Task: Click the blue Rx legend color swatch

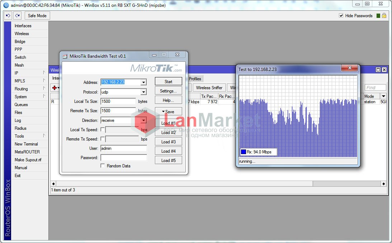Action: click(x=244, y=152)
